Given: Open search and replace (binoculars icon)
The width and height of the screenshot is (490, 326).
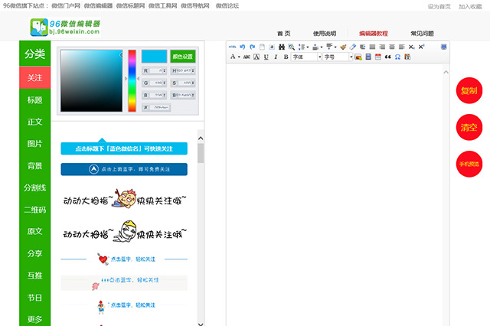Looking at the screenshot, I should (x=282, y=47).
